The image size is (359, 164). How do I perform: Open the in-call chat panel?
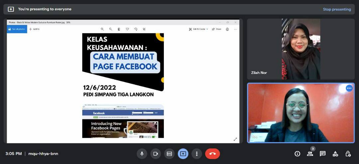pos(322,154)
